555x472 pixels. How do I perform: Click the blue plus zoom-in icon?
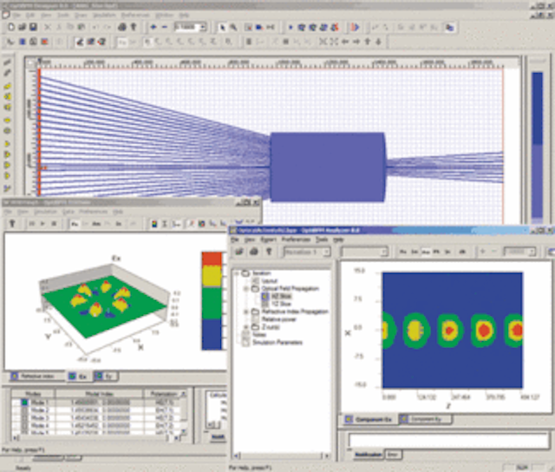point(153,27)
